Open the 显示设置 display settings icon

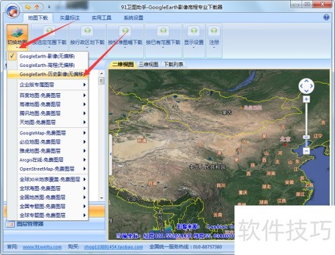[x=194, y=31]
